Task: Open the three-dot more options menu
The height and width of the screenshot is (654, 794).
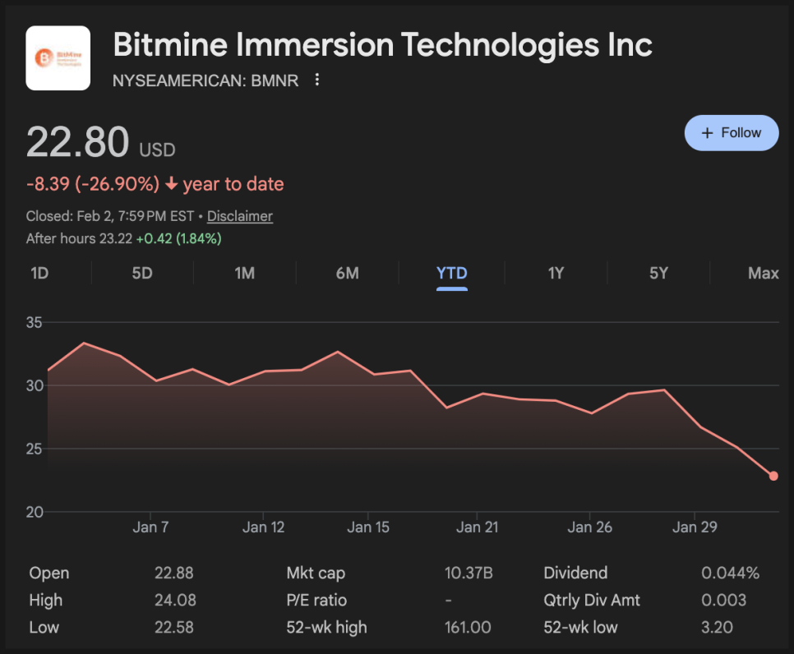Action: tap(317, 81)
